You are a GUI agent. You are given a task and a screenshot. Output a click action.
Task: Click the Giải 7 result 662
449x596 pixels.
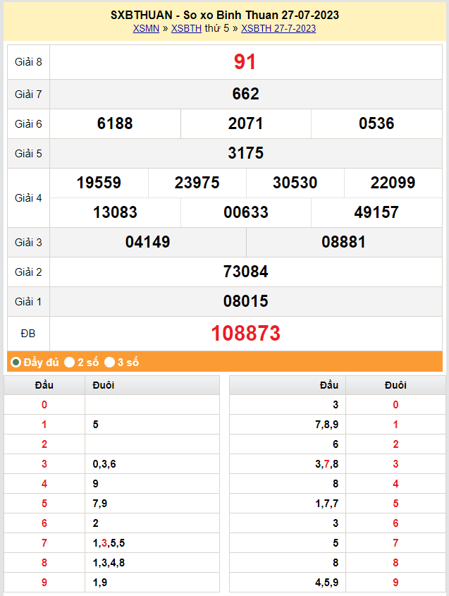pyautogui.click(x=245, y=94)
